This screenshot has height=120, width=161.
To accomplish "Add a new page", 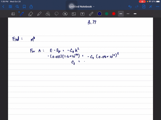I will click(144, 7).
